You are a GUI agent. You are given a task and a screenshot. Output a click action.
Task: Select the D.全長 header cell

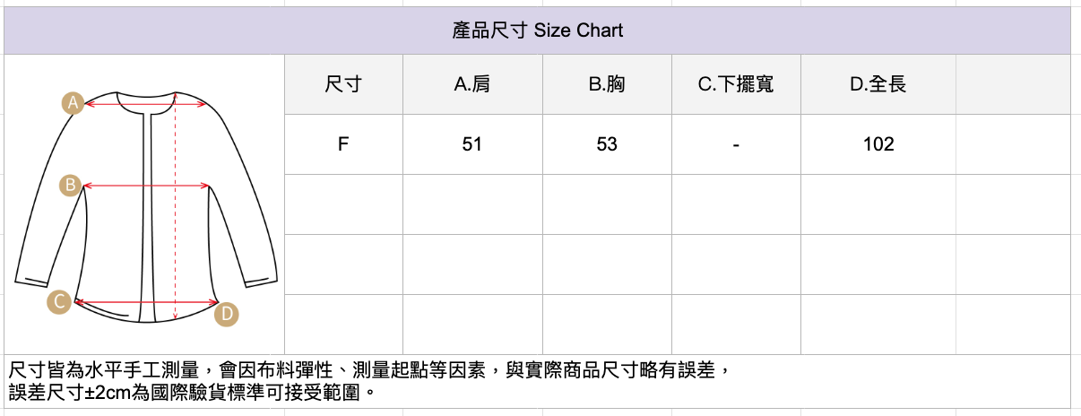[x=878, y=84]
